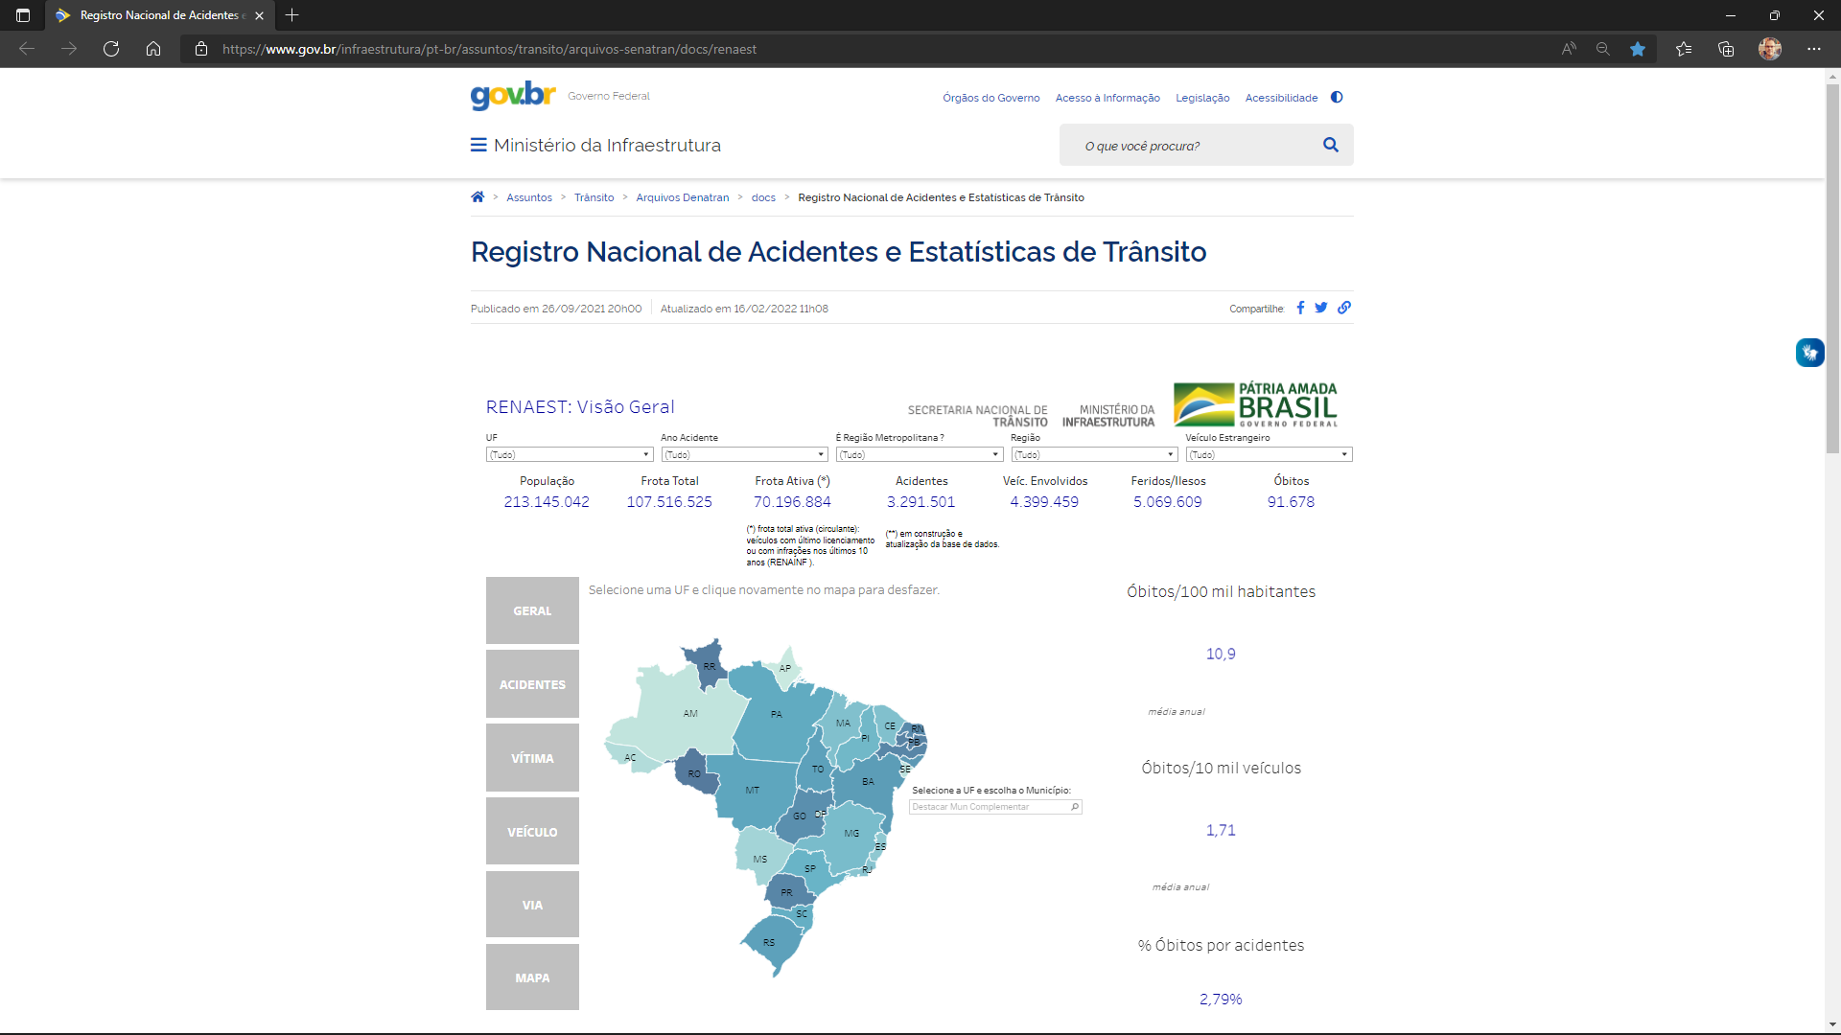Switch to the ACIDENTES tab
Viewport: 1841px width, 1035px height.
pyautogui.click(x=532, y=684)
